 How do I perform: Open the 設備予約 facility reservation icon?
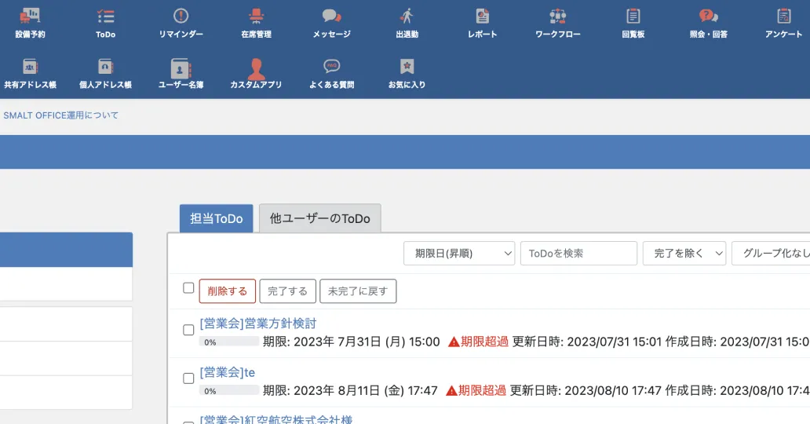pos(30,22)
